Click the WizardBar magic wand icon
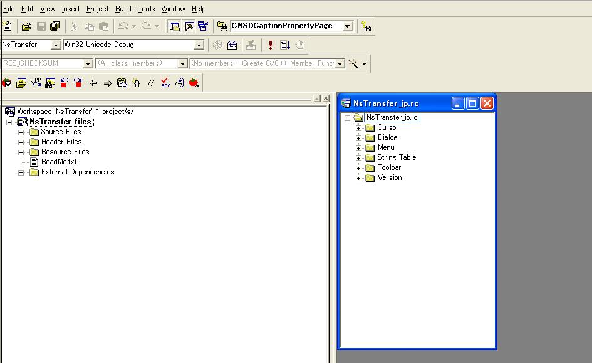592x363 pixels. (353, 63)
